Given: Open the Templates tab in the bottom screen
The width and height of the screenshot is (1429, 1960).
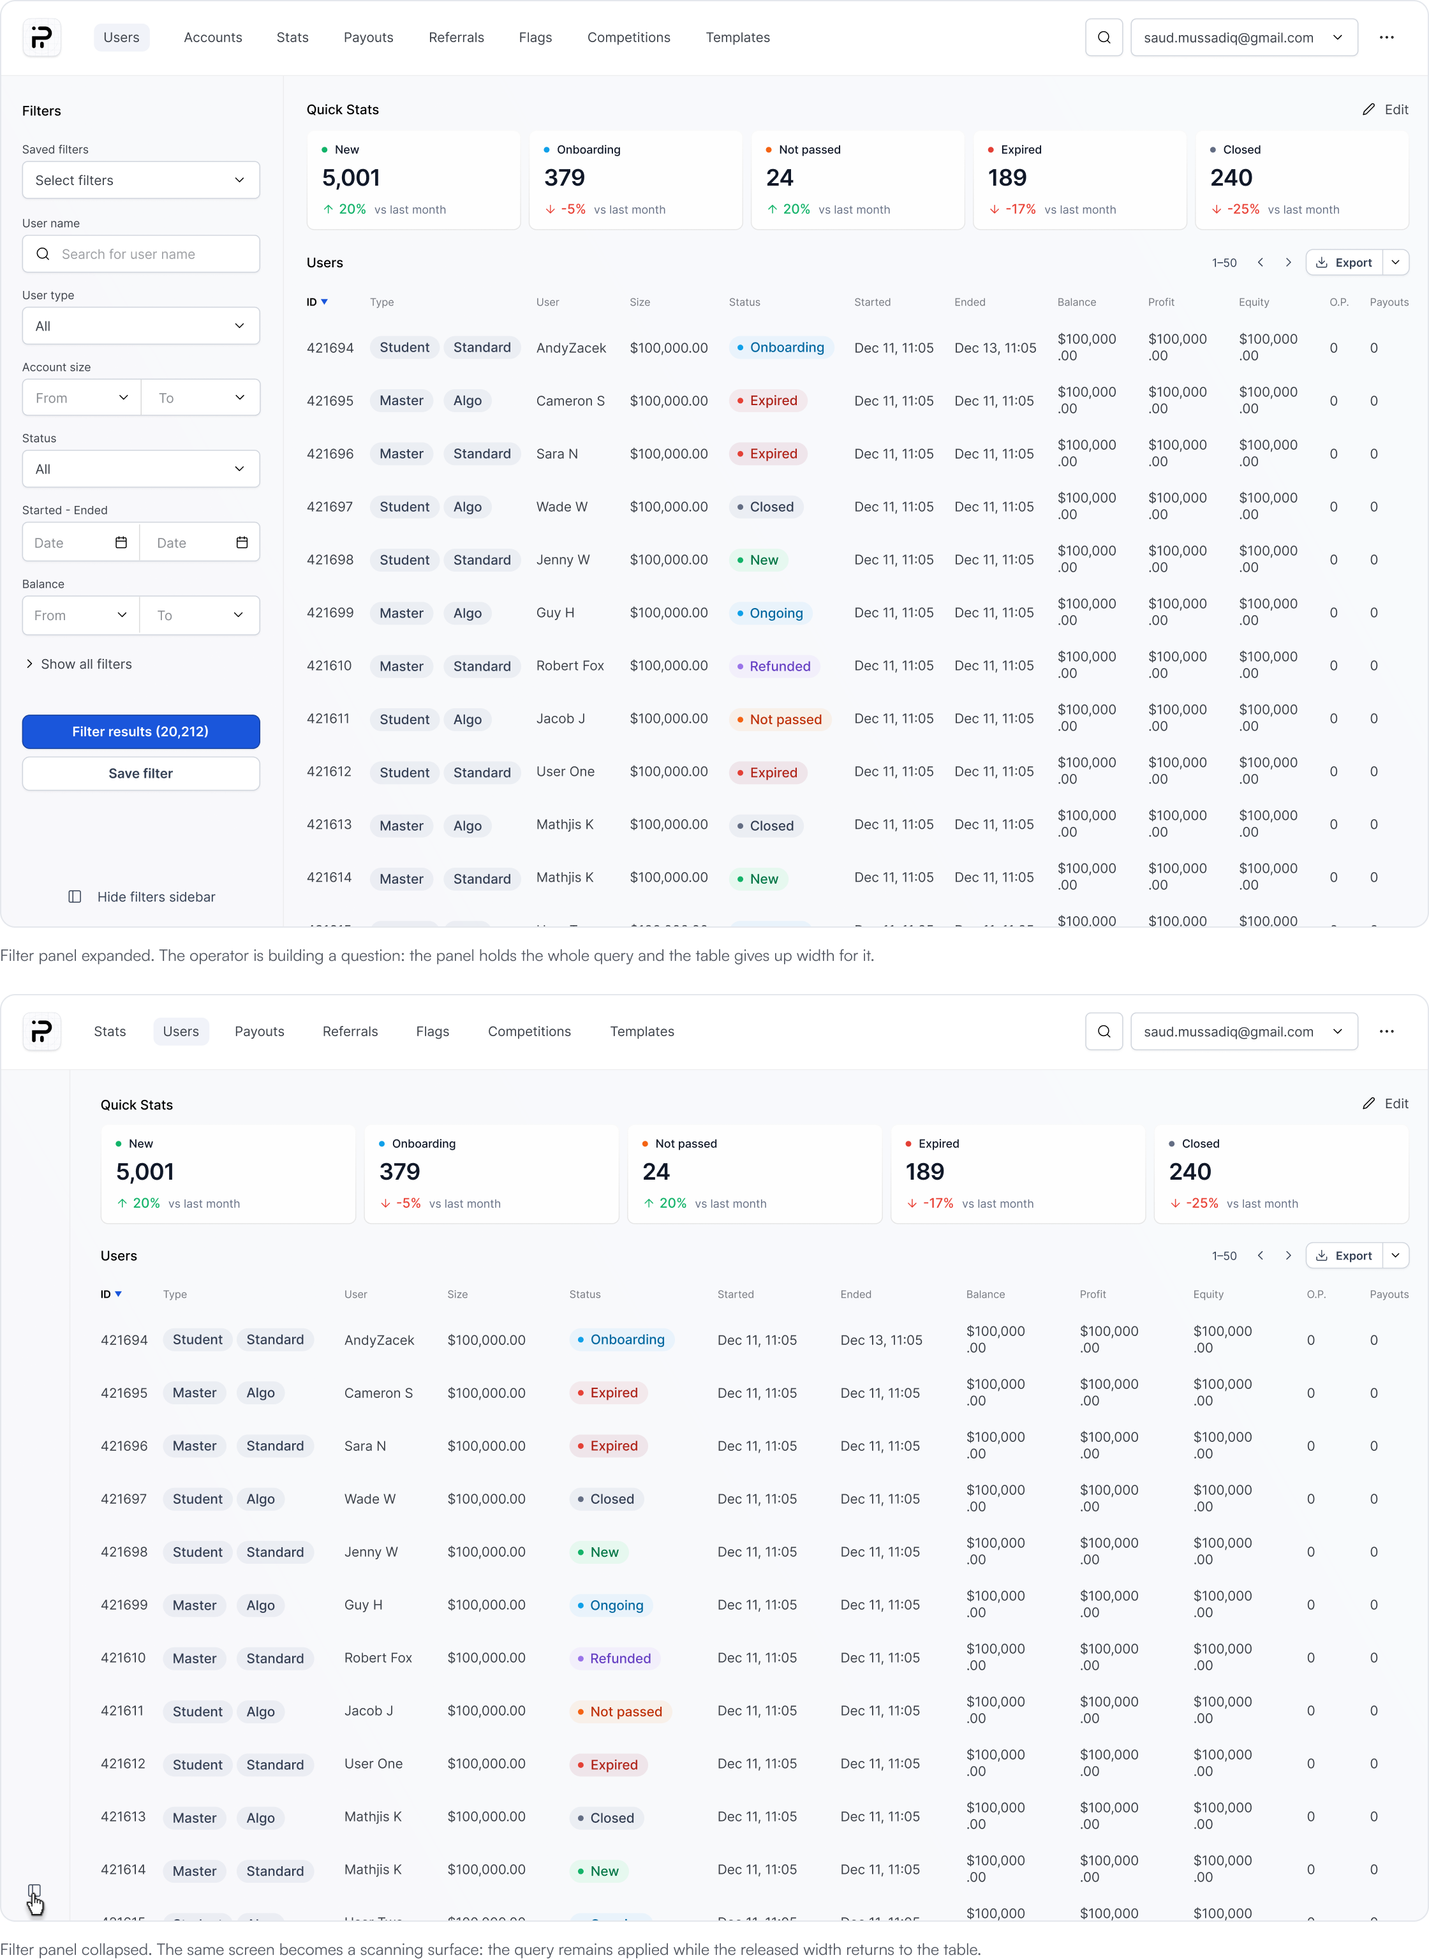Looking at the screenshot, I should [642, 1031].
